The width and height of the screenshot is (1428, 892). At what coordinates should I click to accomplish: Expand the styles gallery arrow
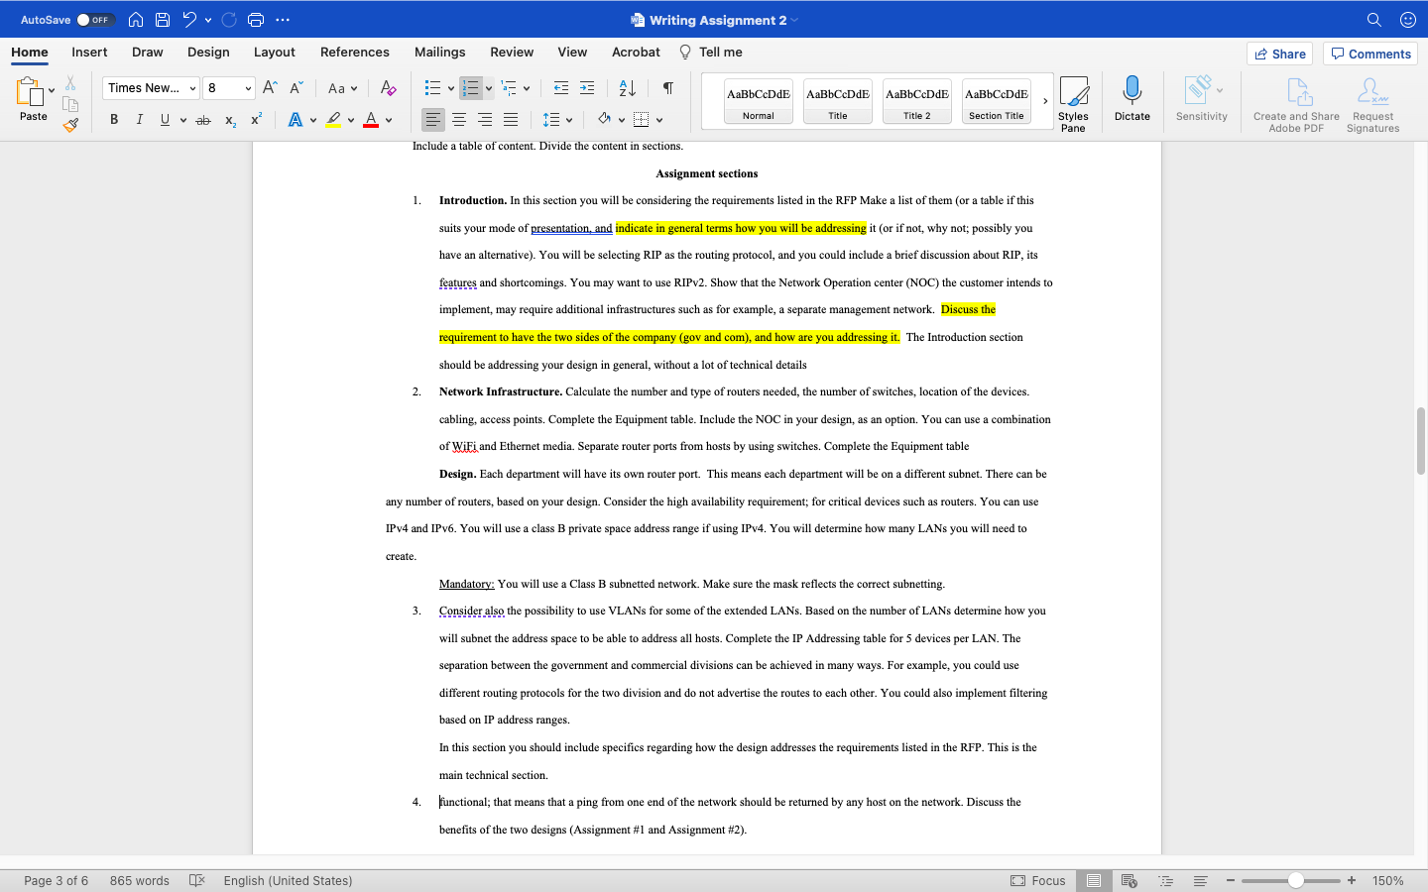click(1044, 101)
